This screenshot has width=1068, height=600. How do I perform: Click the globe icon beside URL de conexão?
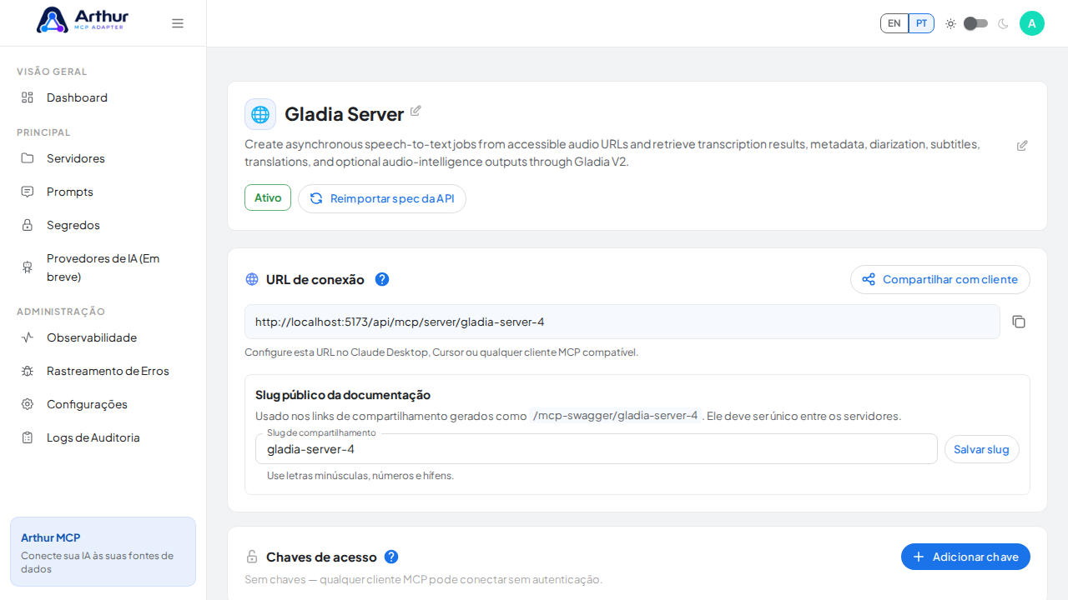coord(252,279)
